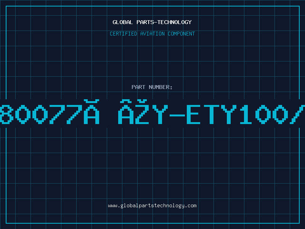The width and height of the screenshot is (305, 229).
Task: Open the www.globalpartstechnology.com link
Action: pos(152,206)
